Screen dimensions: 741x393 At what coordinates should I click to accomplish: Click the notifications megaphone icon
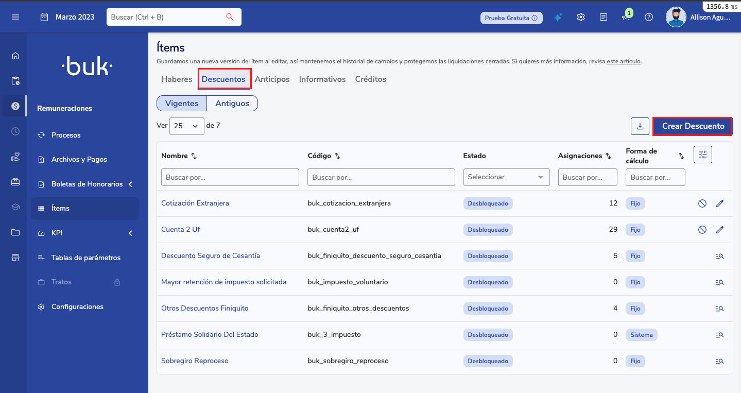click(626, 17)
